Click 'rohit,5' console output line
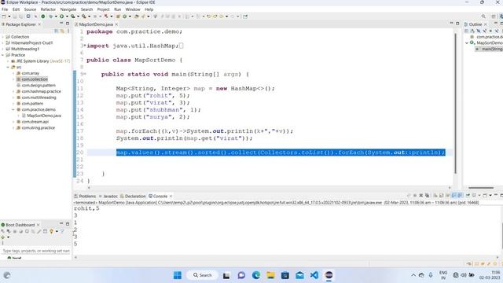The height and width of the screenshot is (283, 503). [86, 208]
